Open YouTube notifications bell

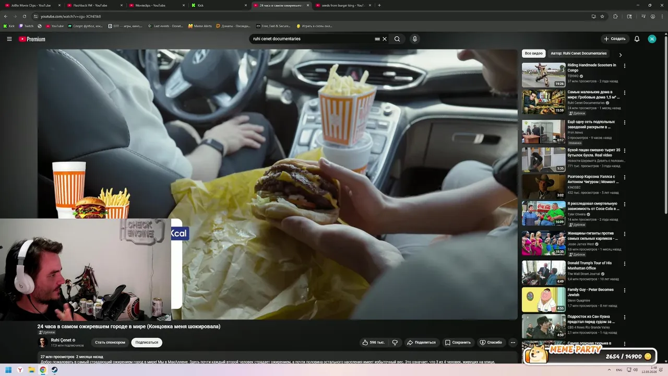click(637, 39)
